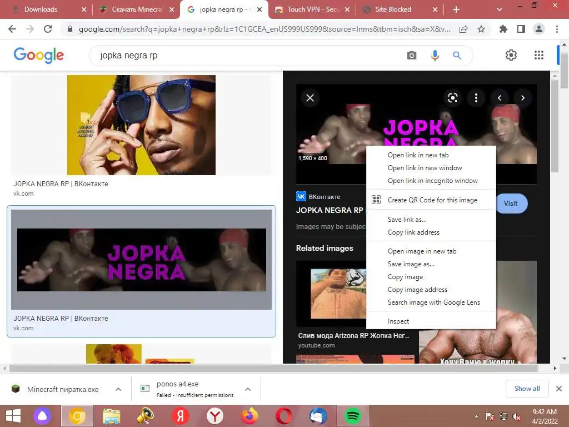Image resolution: width=569 pixels, height=427 pixels.
Task: Click Show all downloads button
Action: point(527,389)
